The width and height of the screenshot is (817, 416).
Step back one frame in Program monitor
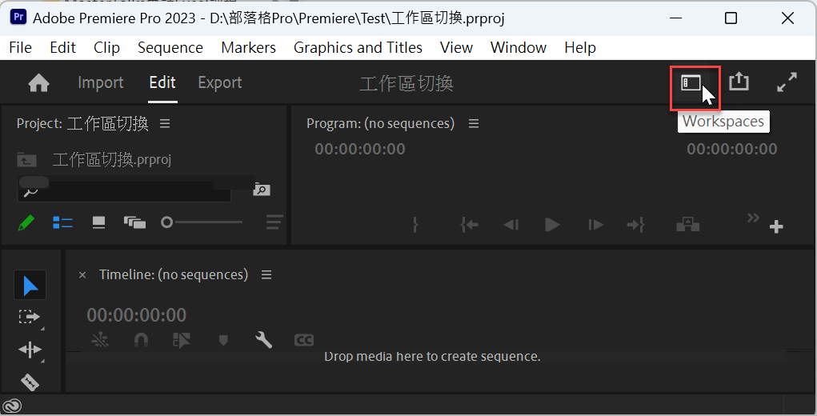(511, 225)
